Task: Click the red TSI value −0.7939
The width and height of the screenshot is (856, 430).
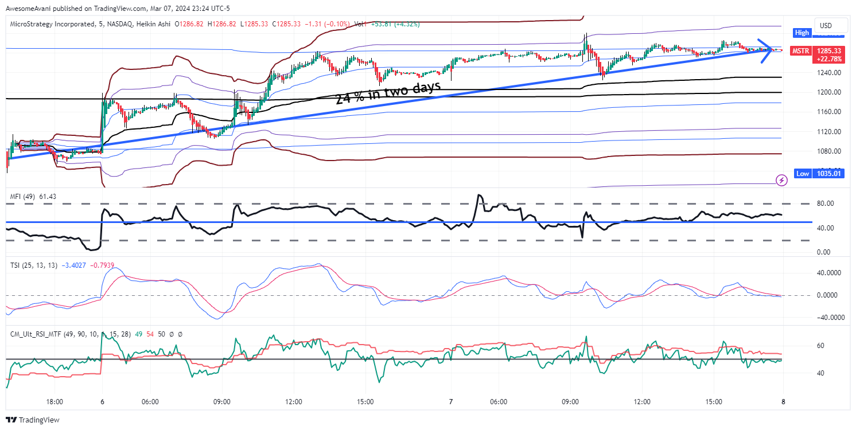Action: 103,265
